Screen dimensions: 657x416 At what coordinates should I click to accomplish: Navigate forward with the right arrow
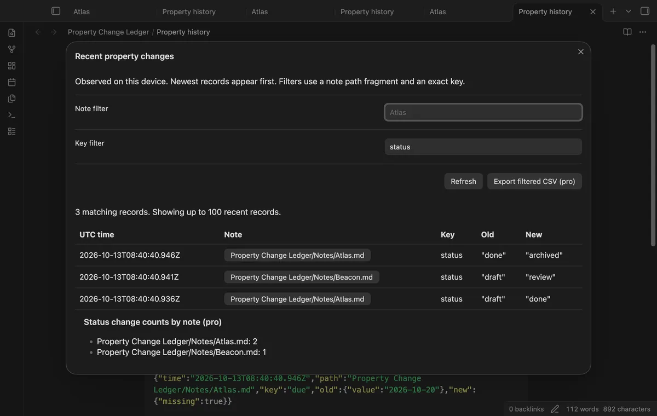point(54,32)
